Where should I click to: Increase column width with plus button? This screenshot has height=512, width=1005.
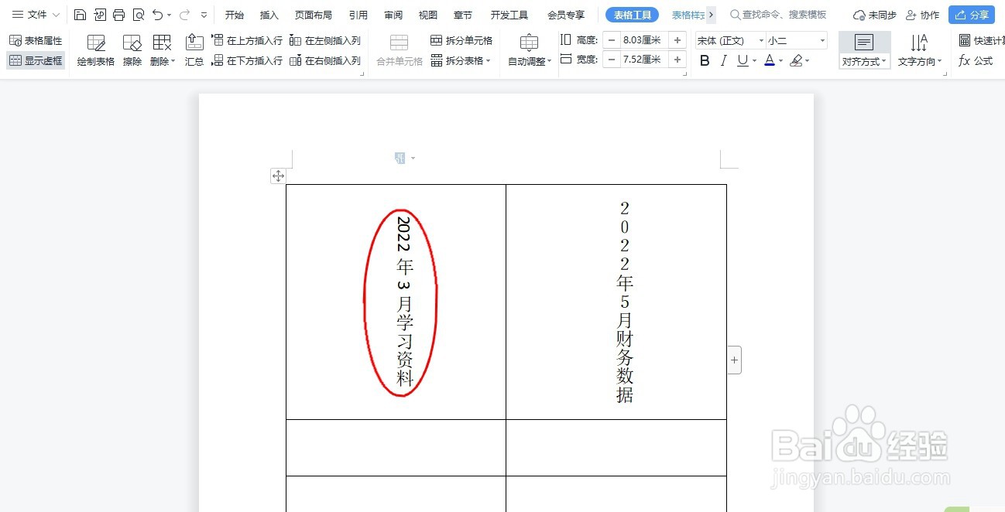pos(677,60)
